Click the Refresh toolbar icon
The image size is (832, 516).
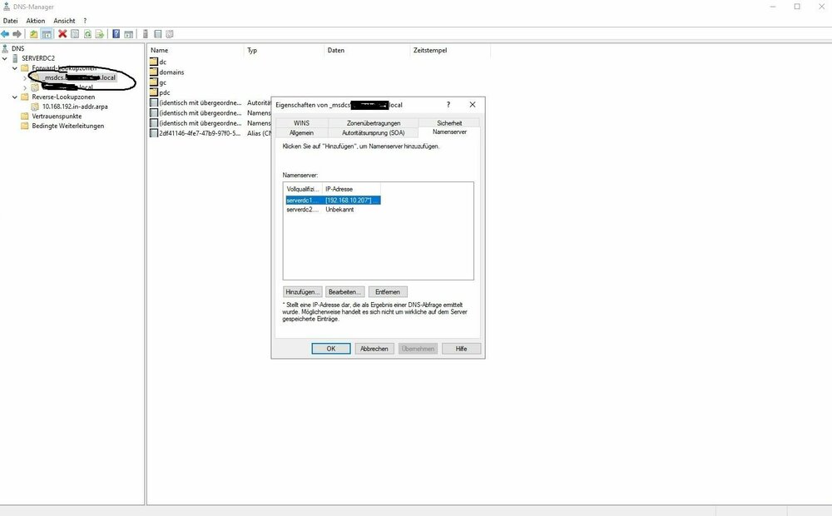tap(87, 34)
